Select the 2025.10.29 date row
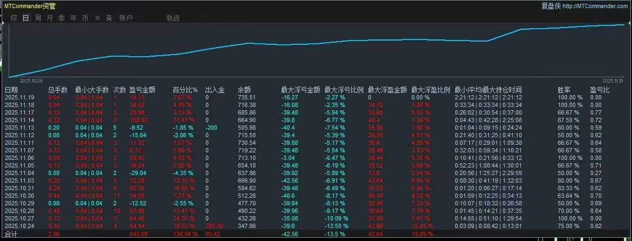632x241 pixels. (316, 203)
